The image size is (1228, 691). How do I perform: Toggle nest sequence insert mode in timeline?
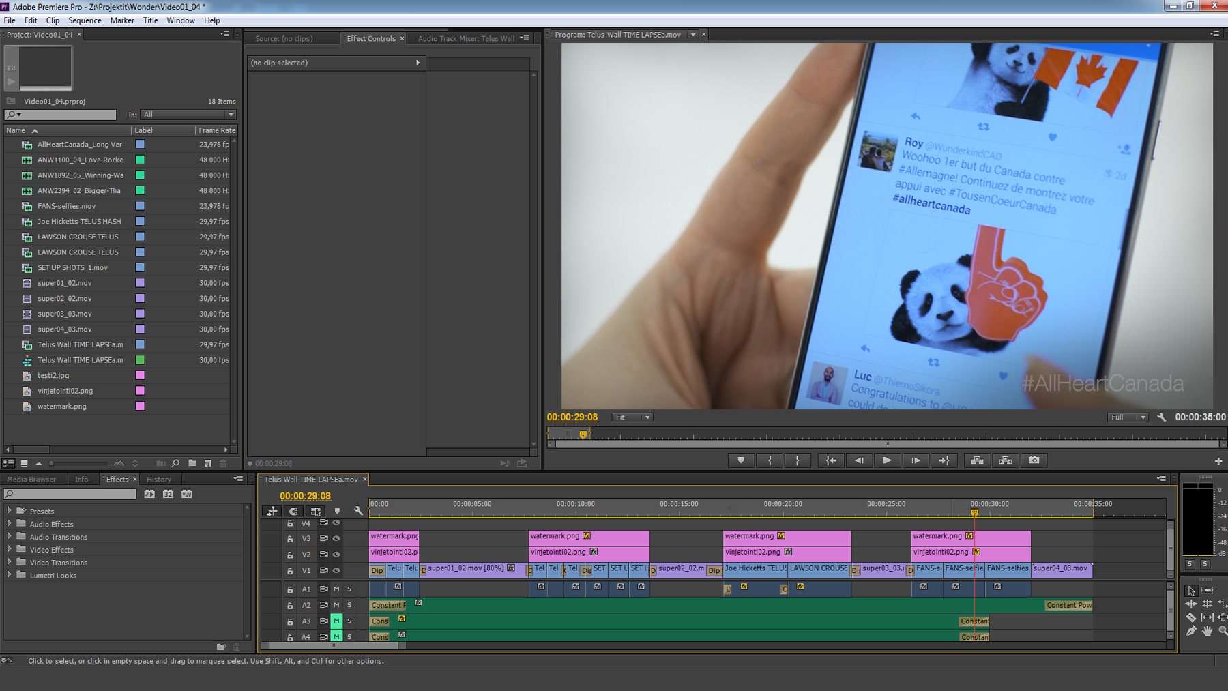coord(272,510)
